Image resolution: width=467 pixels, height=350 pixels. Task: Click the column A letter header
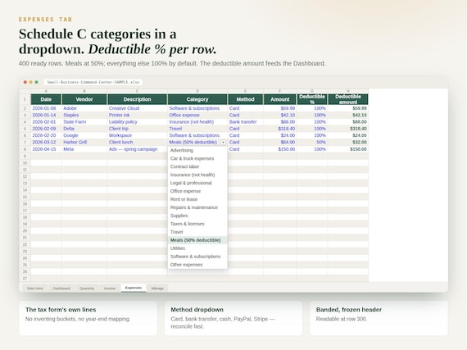[46, 91]
